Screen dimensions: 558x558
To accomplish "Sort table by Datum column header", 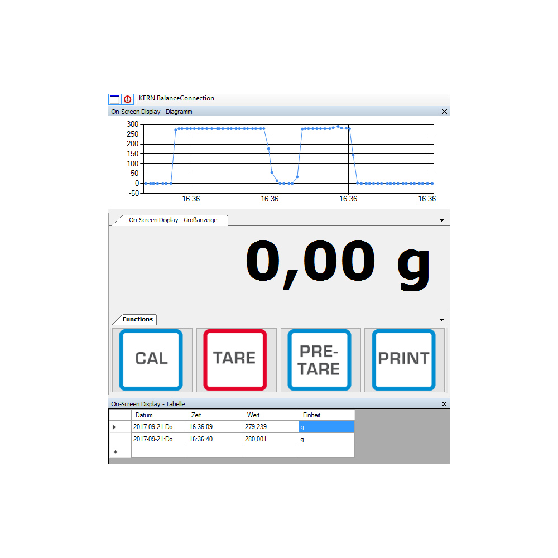I will (x=159, y=415).
